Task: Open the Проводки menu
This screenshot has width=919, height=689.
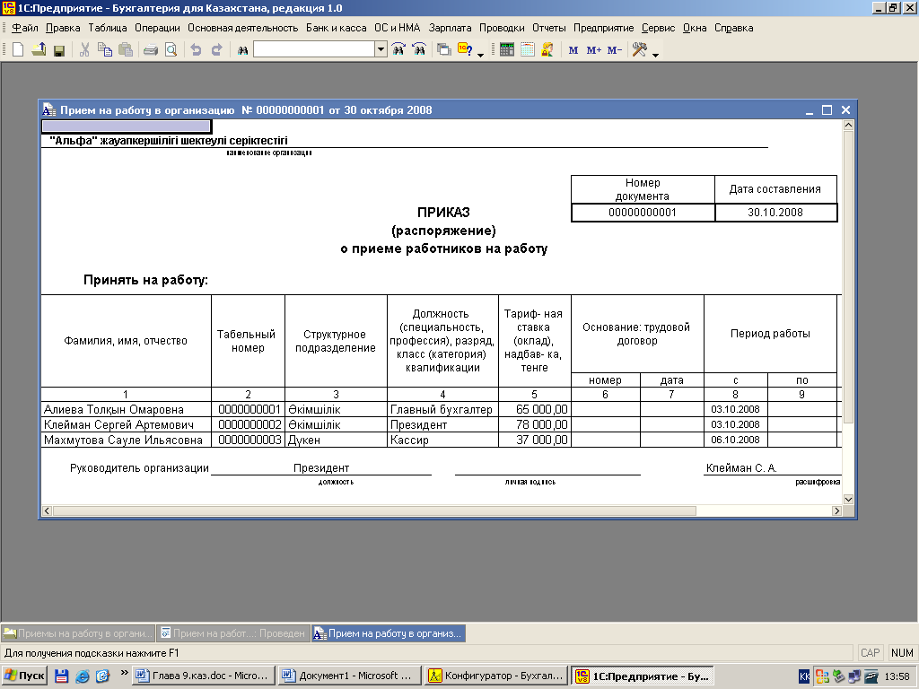Action: point(502,28)
